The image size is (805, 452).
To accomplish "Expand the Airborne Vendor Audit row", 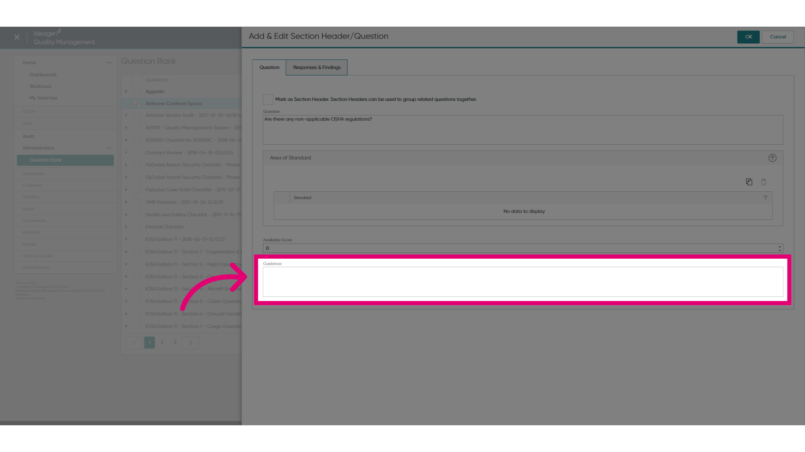I will click(126, 115).
